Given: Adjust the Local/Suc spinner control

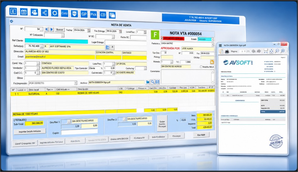Looking at the screenshot, I should click(145, 32).
